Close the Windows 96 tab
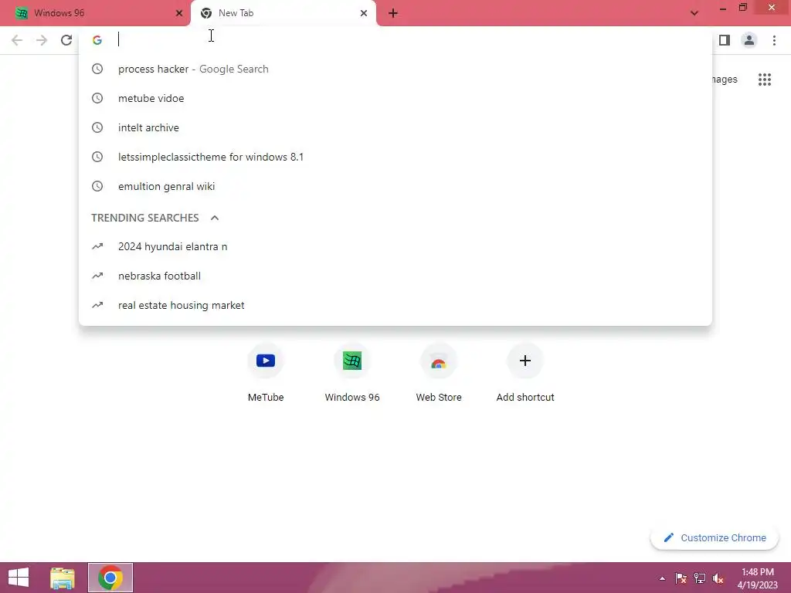This screenshot has width=791, height=593. click(x=179, y=13)
